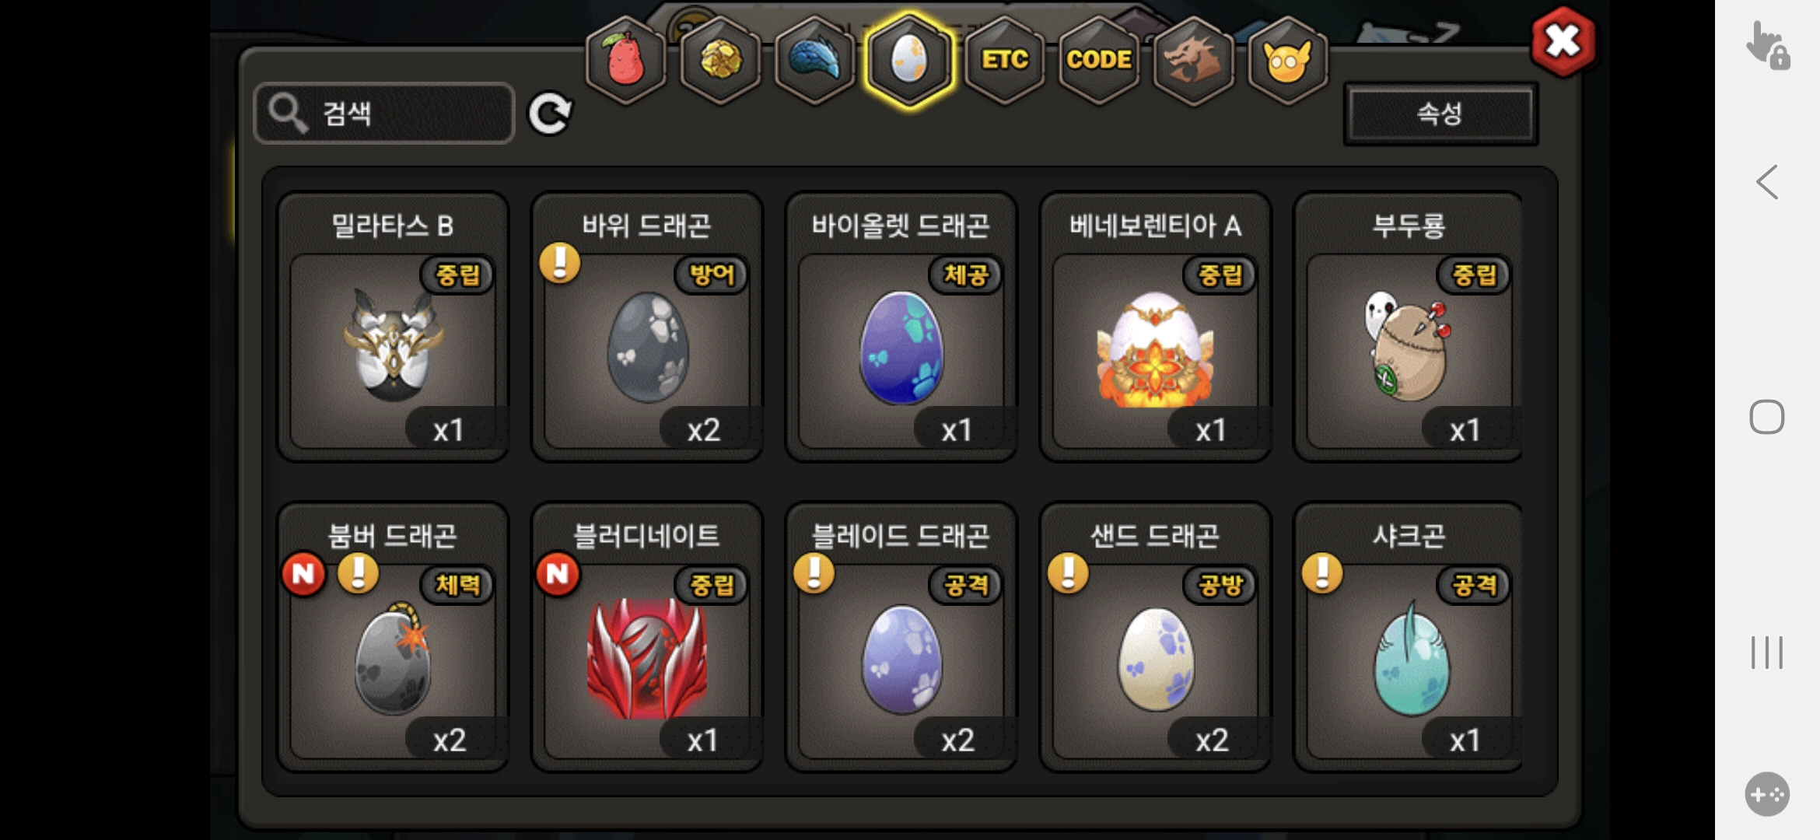Viewport: 1820px width, 840px height.
Task: Open the 속성 attribute filter button
Action: click(1440, 114)
